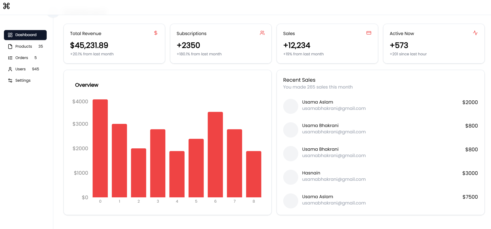Image resolution: width=491 pixels, height=229 pixels.
Task: Click bar 6 in the Overview chart
Action: [215, 155]
